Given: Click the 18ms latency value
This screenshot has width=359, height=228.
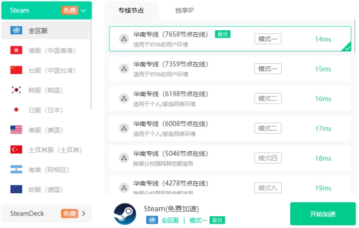Looking at the screenshot, I should tap(323, 158).
